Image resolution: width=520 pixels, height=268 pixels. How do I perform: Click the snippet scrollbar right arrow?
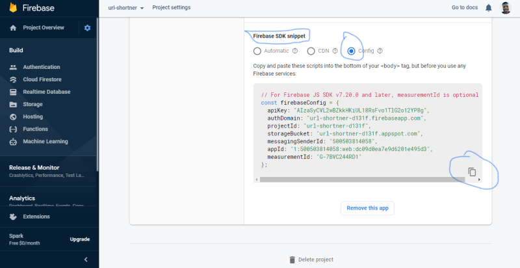[479, 180]
